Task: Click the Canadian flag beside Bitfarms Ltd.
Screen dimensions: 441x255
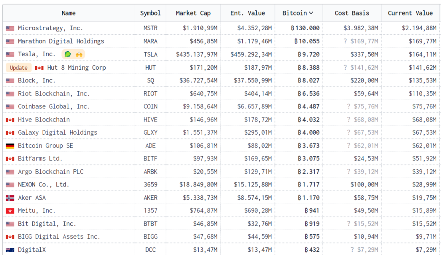Action: (x=10, y=159)
